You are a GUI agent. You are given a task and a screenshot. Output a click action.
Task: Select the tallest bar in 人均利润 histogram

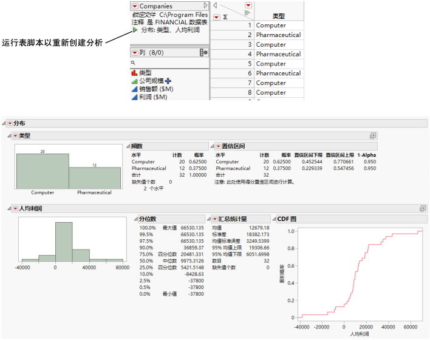64,242
